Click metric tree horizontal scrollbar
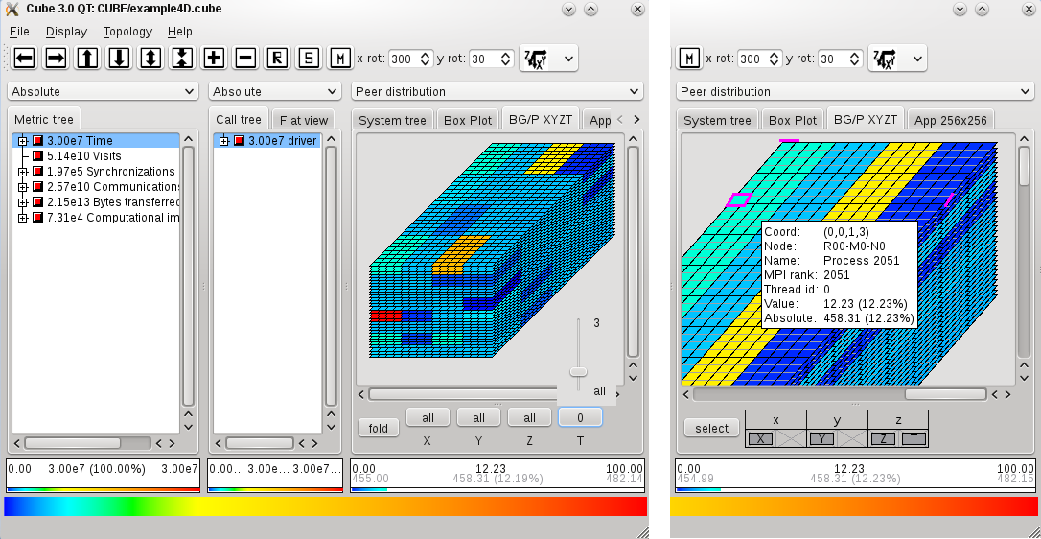The image size is (1041, 539). tap(73, 443)
